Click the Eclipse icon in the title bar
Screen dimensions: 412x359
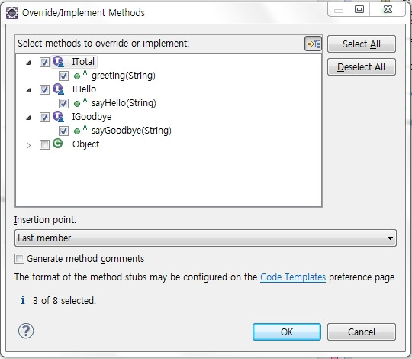[12, 13]
